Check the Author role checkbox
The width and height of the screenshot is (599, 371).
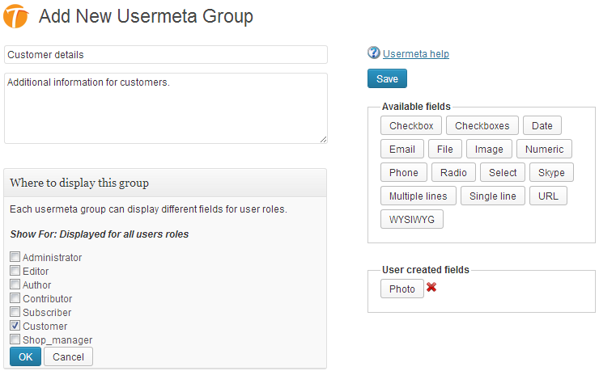click(15, 284)
